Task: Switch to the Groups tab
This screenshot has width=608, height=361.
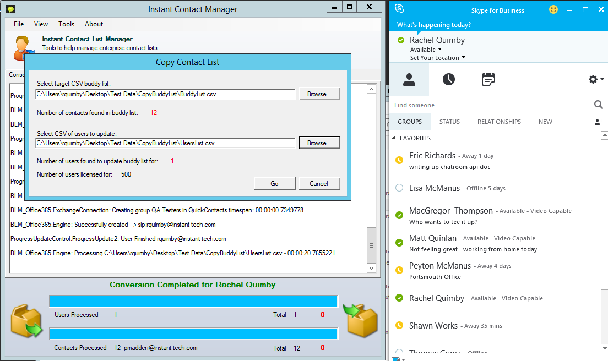Action: click(410, 122)
